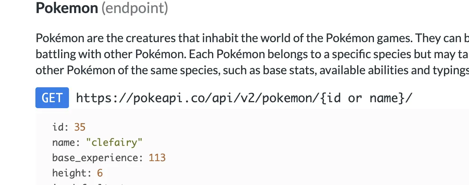Click the "https" scheme of the endpoint URL
The width and height of the screenshot is (469, 185).
point(90,98)
